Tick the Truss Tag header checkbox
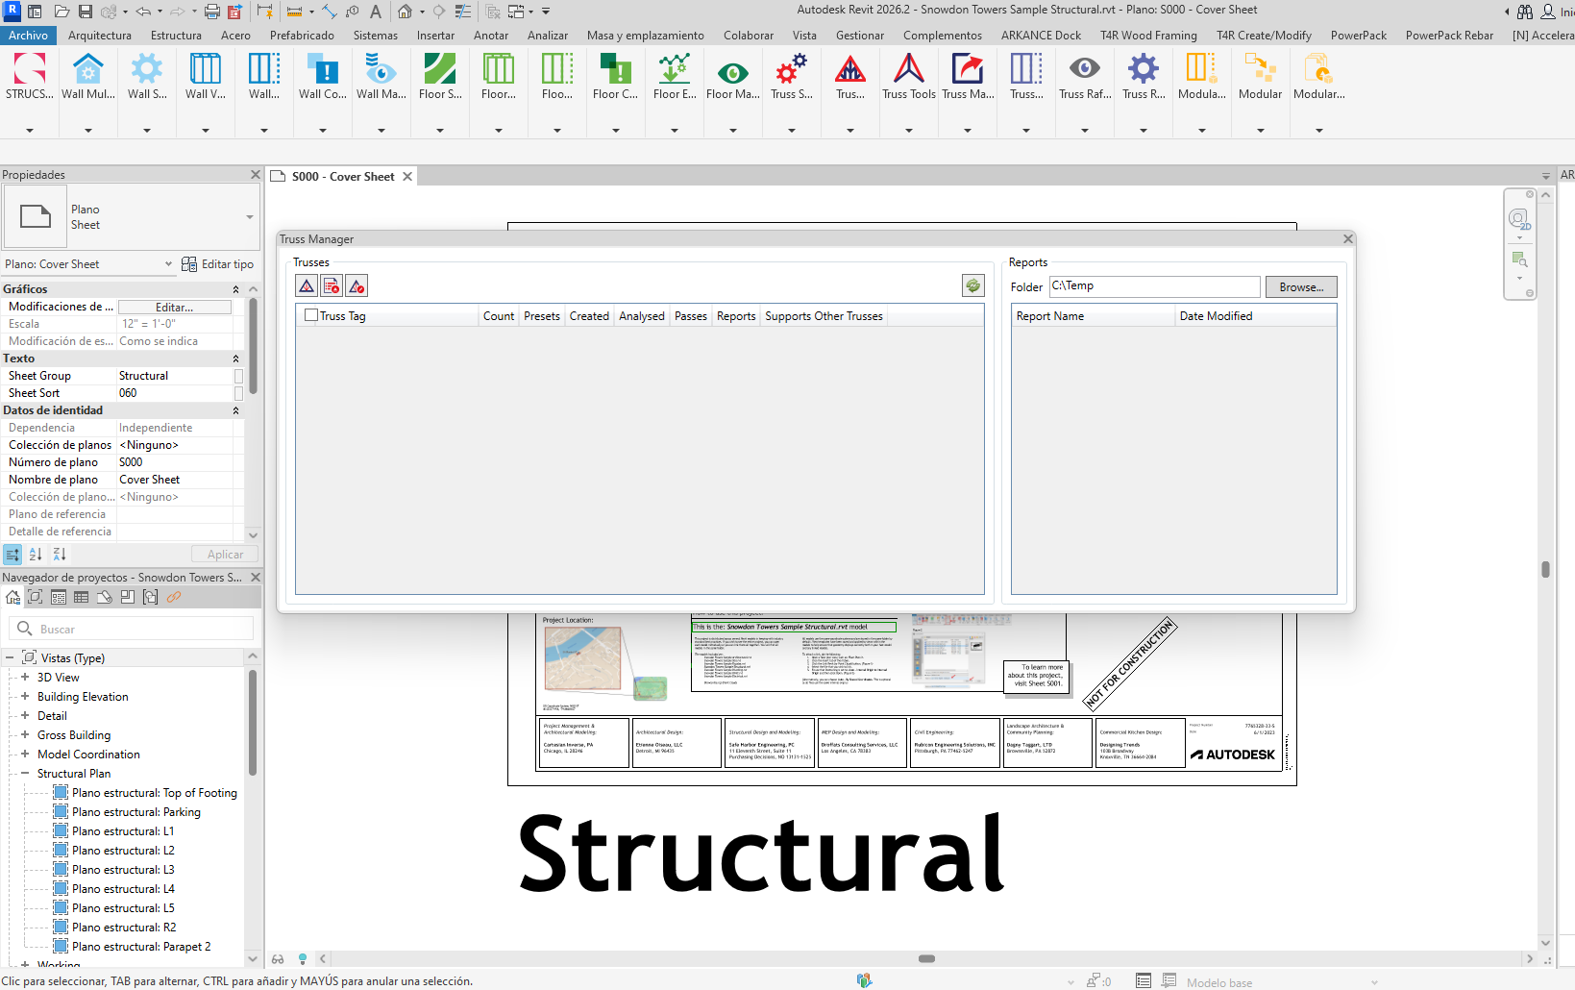Screen dimensions: 1575x990 coord(311,315)
